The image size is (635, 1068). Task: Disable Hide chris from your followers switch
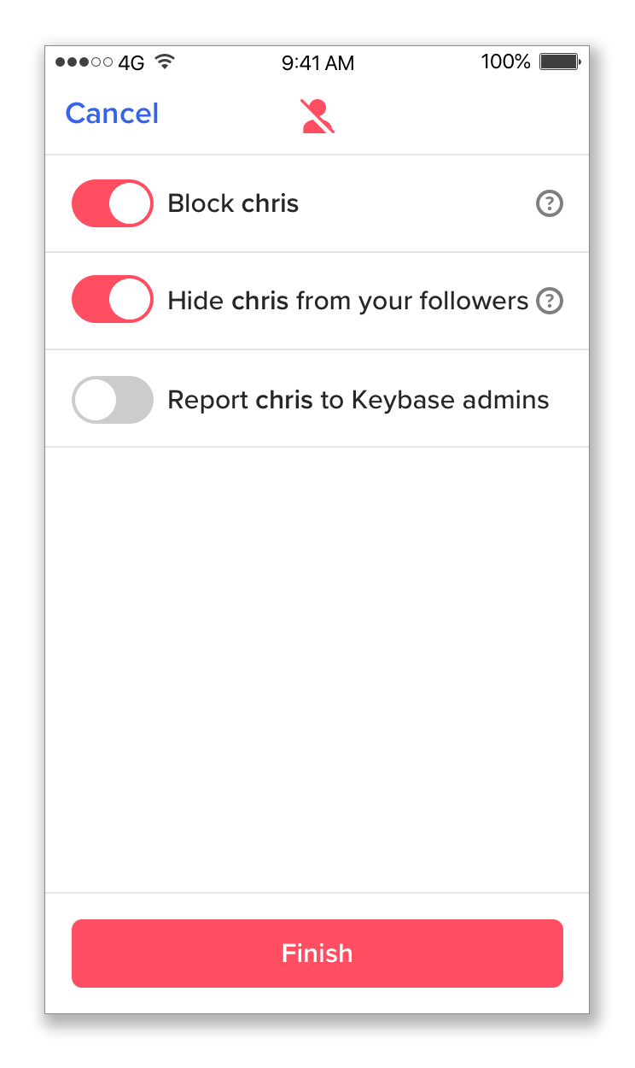(x=113, y=300)
